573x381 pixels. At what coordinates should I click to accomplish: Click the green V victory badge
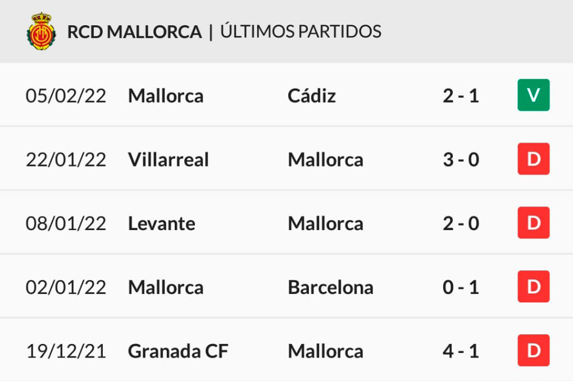click(534, 95)
